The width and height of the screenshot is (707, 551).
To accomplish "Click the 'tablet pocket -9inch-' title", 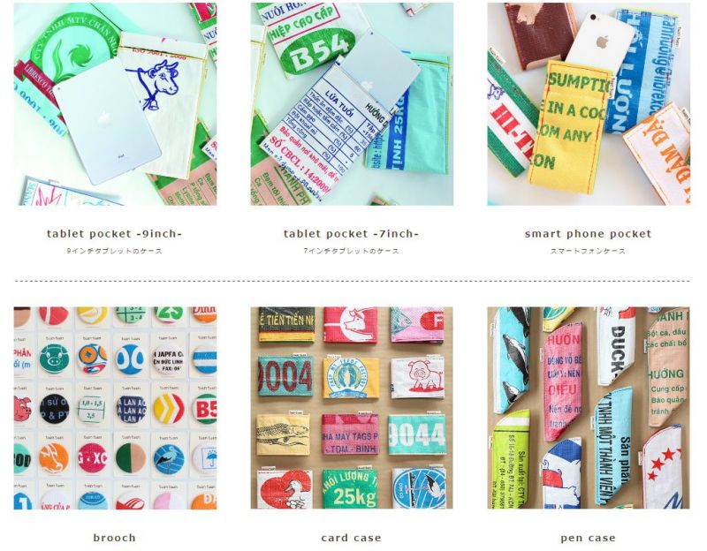I will click(x=114, y=234).
